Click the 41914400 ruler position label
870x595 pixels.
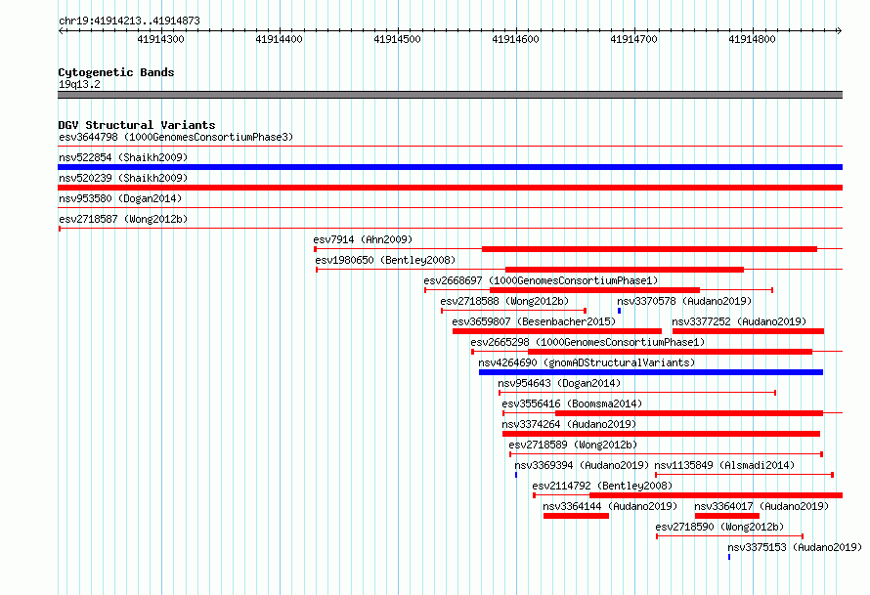coord(280,39)
